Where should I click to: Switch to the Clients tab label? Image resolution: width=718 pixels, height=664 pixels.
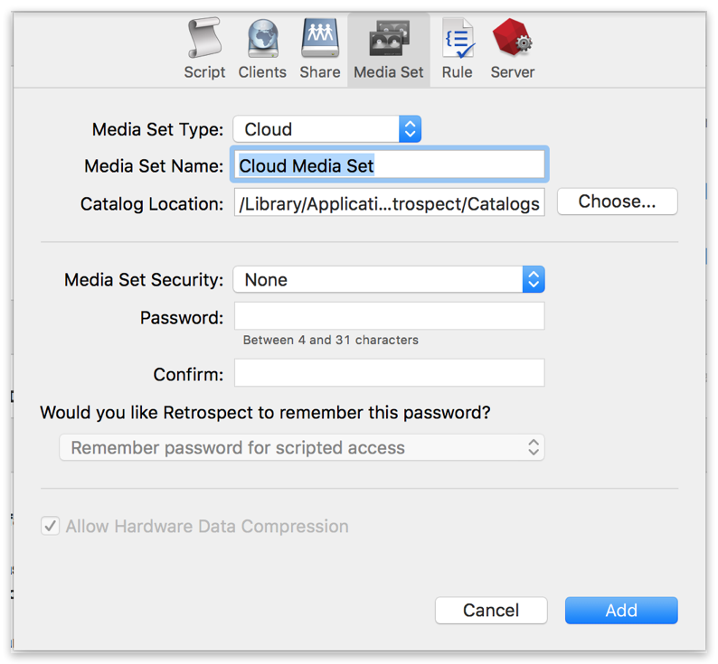(262, 72)
